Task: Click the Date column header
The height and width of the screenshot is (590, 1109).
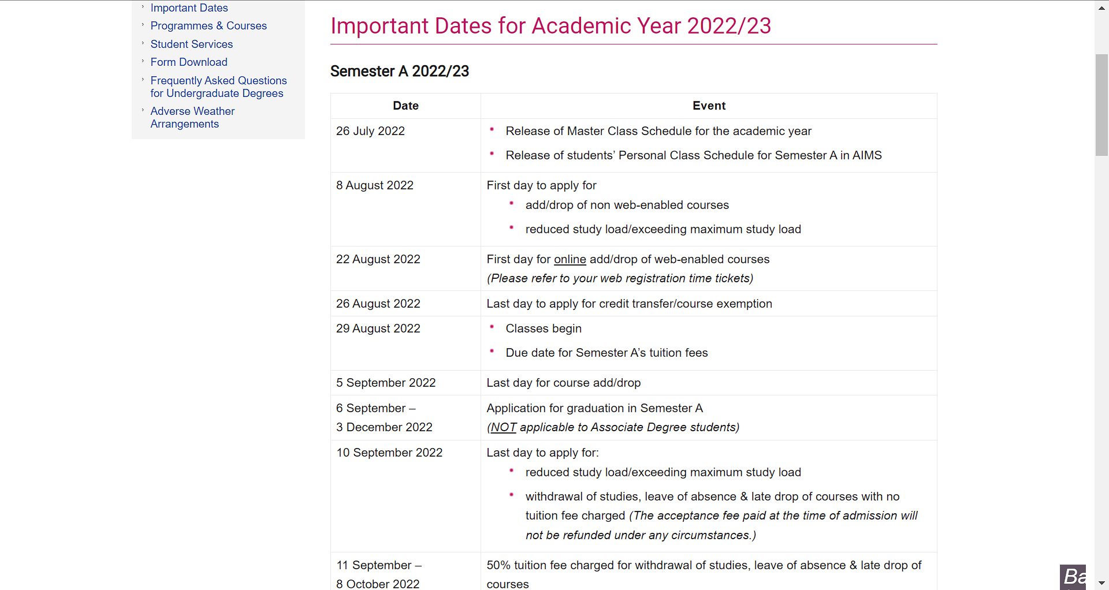Action: [405, 106]
